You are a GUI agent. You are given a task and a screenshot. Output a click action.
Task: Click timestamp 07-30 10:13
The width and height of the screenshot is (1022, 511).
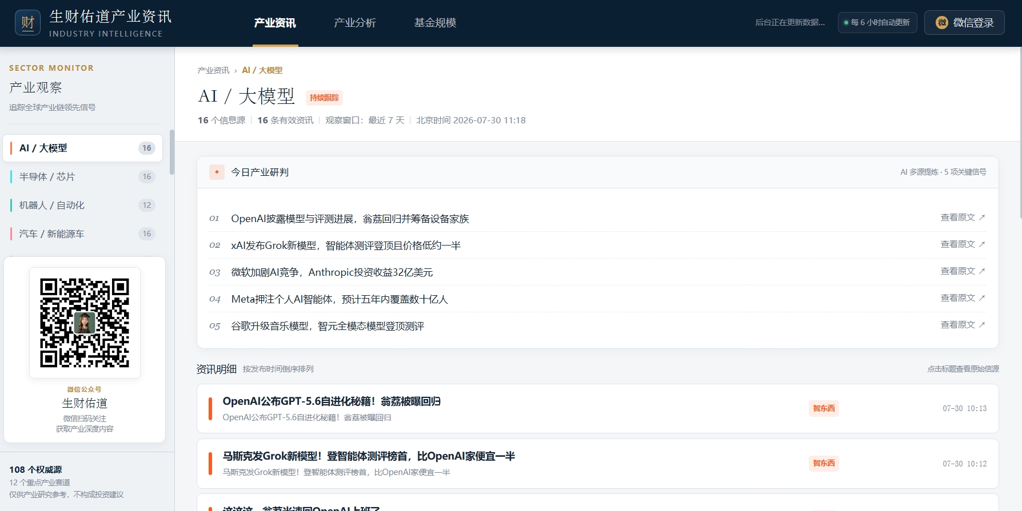(x=965, y=408)
